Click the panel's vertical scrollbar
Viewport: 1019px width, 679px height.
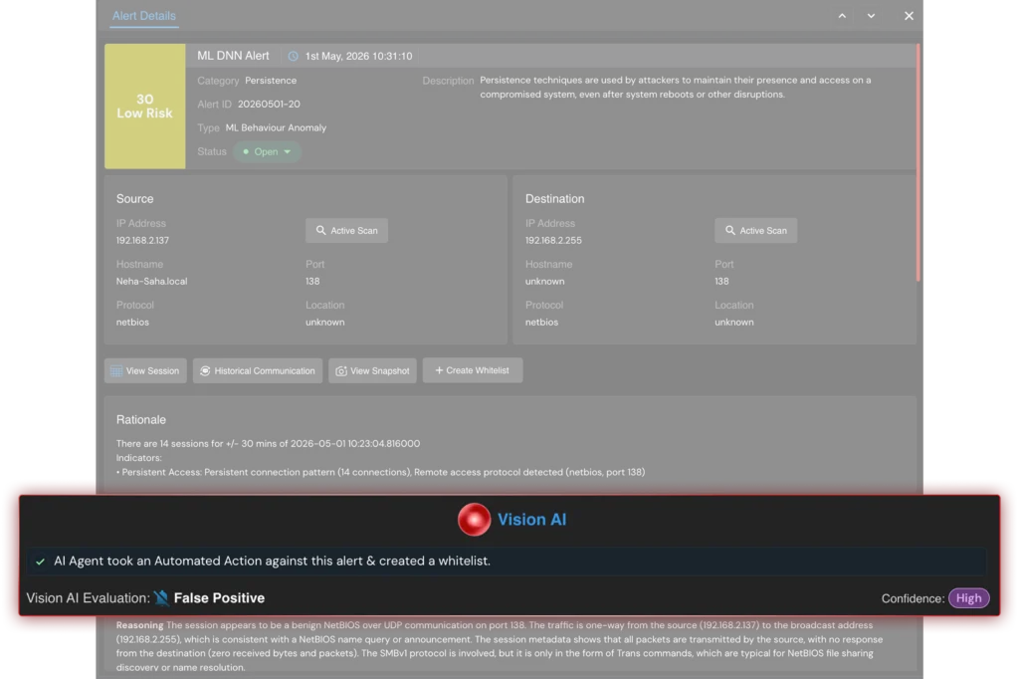coord(917,162)
